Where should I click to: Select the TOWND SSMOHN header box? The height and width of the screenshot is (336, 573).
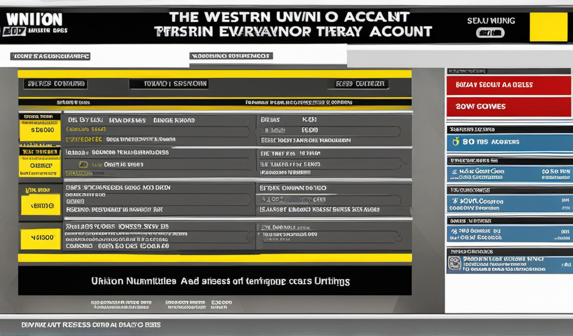click(x=168, y=84)
